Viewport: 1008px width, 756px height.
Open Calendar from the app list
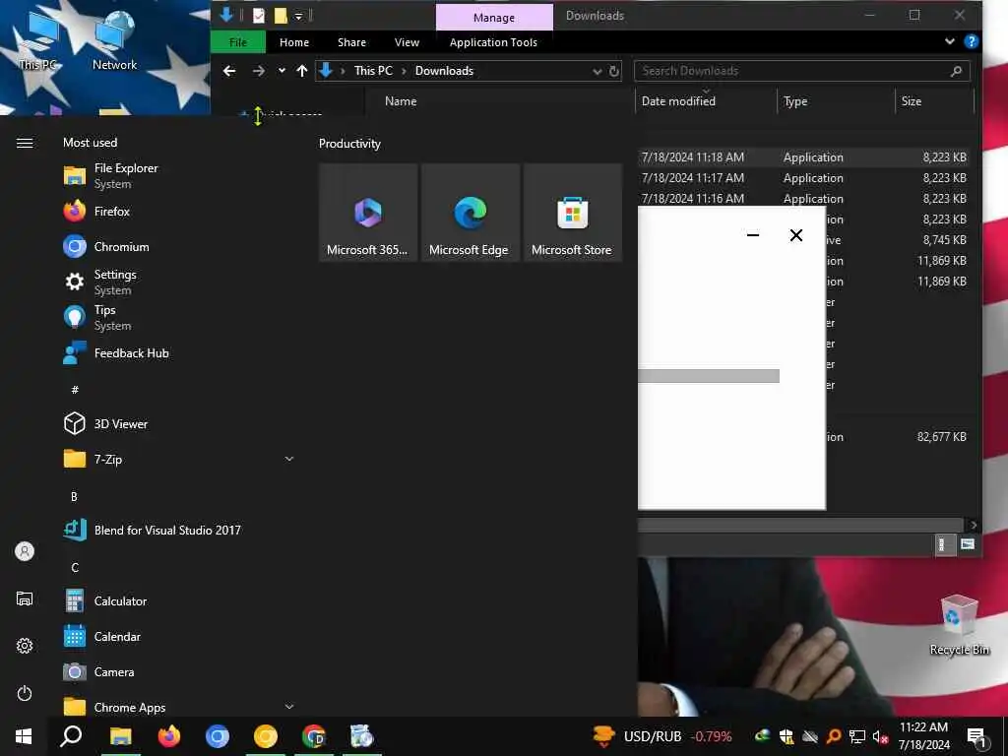[177, 637]
